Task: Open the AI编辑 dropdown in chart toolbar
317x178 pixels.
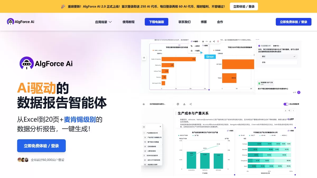Action: click(195, 41)
